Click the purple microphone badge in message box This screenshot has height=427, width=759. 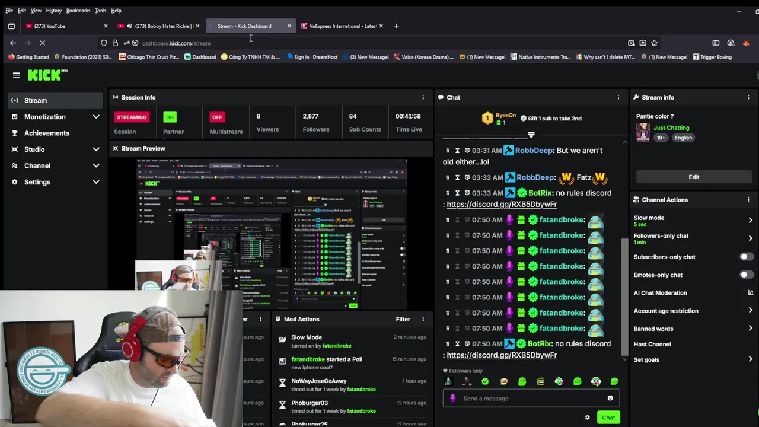tap(453, 398)
